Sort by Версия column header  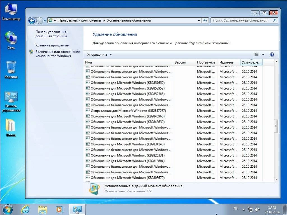184,62
